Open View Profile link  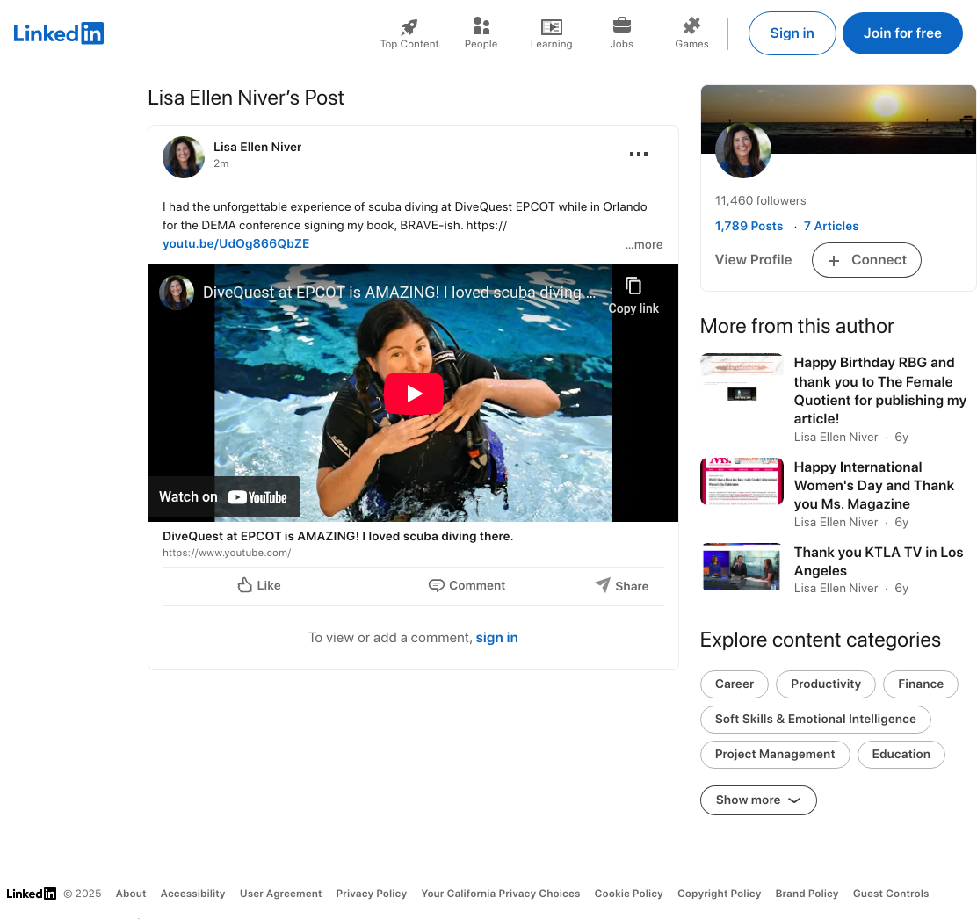pos(753,260)
